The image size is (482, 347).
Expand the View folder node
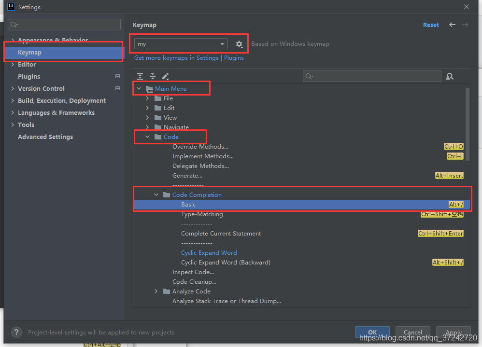[x=148, y=118]
